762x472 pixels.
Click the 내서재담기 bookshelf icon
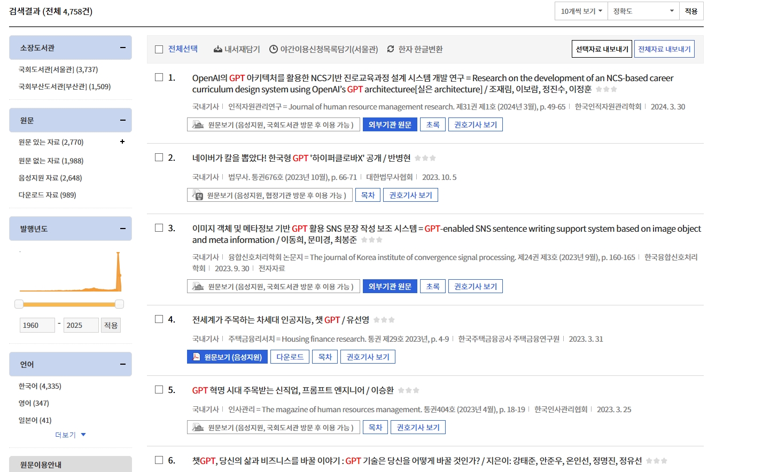point(218,49)
